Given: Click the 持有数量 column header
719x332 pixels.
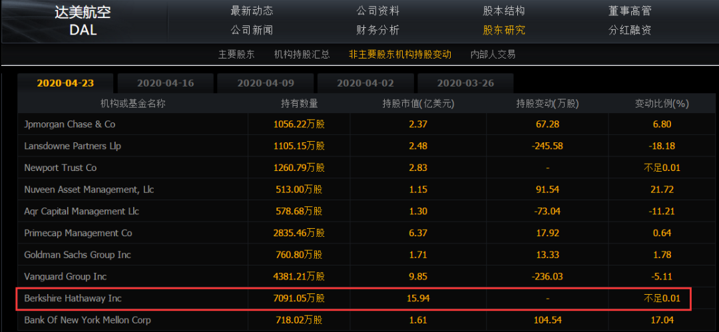Looking at the screenshot, I should 299,104.
